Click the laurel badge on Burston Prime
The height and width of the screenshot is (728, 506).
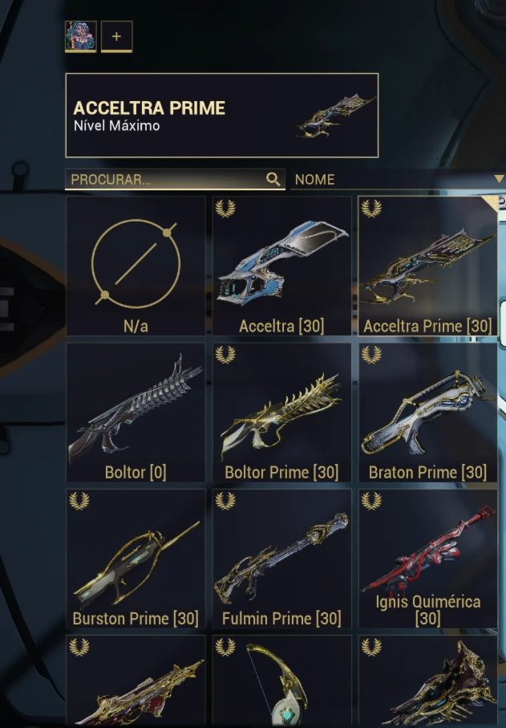79,501
